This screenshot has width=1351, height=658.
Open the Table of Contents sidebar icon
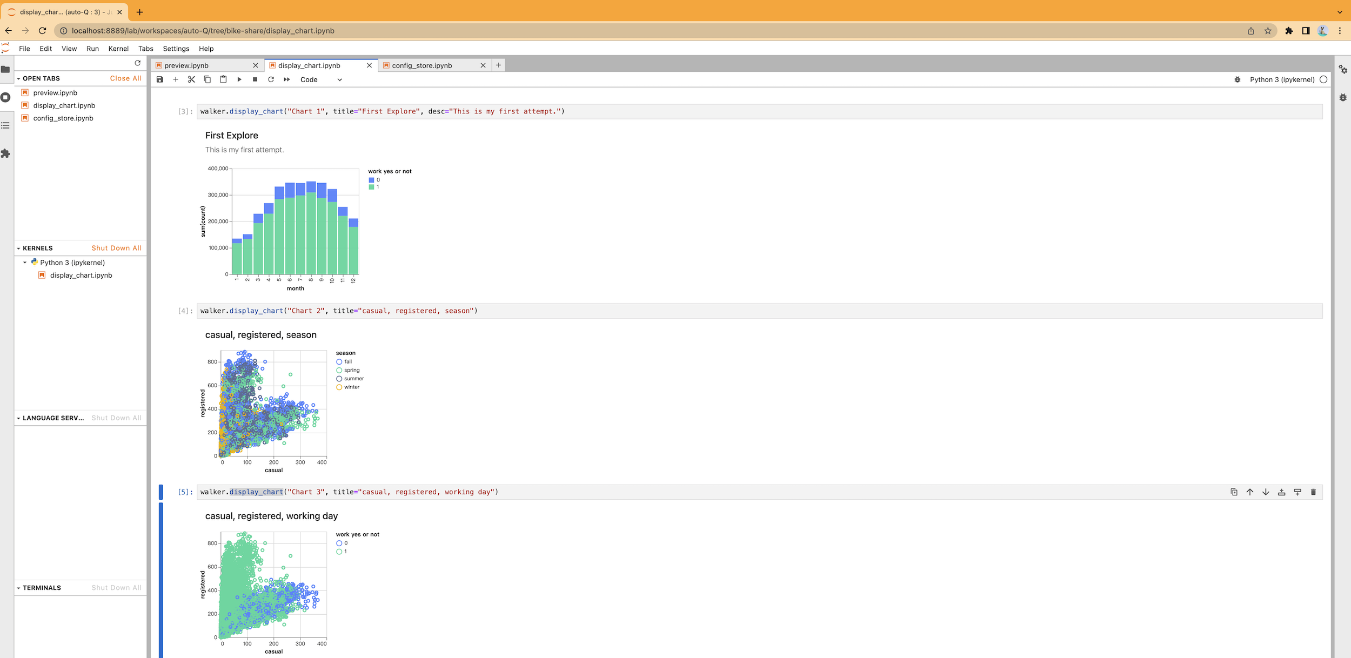coord(6,125)
